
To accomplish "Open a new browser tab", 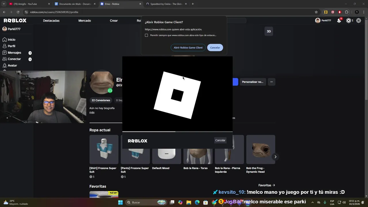I will [193, 4].
